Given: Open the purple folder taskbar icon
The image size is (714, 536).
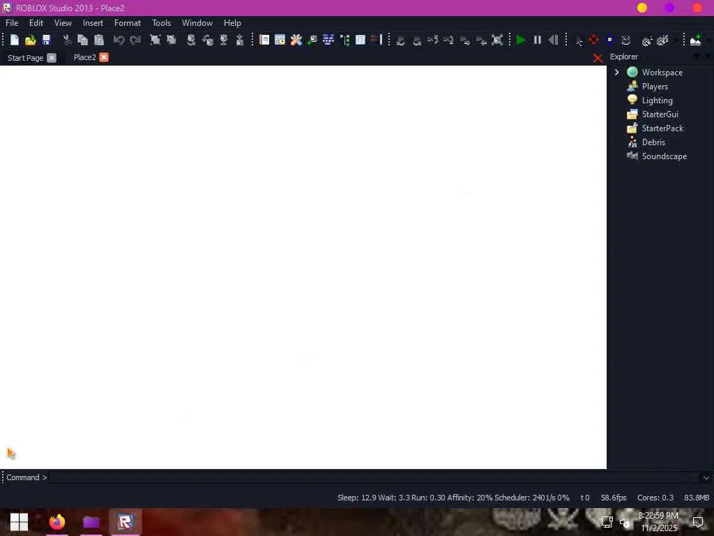Looking at the screenshot, I should point(91,522).
